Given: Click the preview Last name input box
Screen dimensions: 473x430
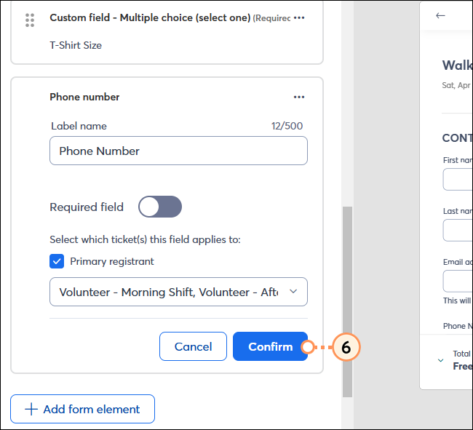Looking at the screenshot, I should (458, 231).
